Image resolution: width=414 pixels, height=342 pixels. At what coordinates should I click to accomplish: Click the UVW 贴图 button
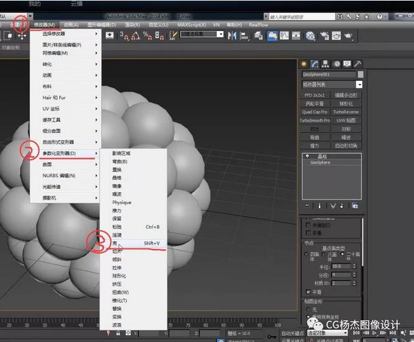click(x=346, y=120)
